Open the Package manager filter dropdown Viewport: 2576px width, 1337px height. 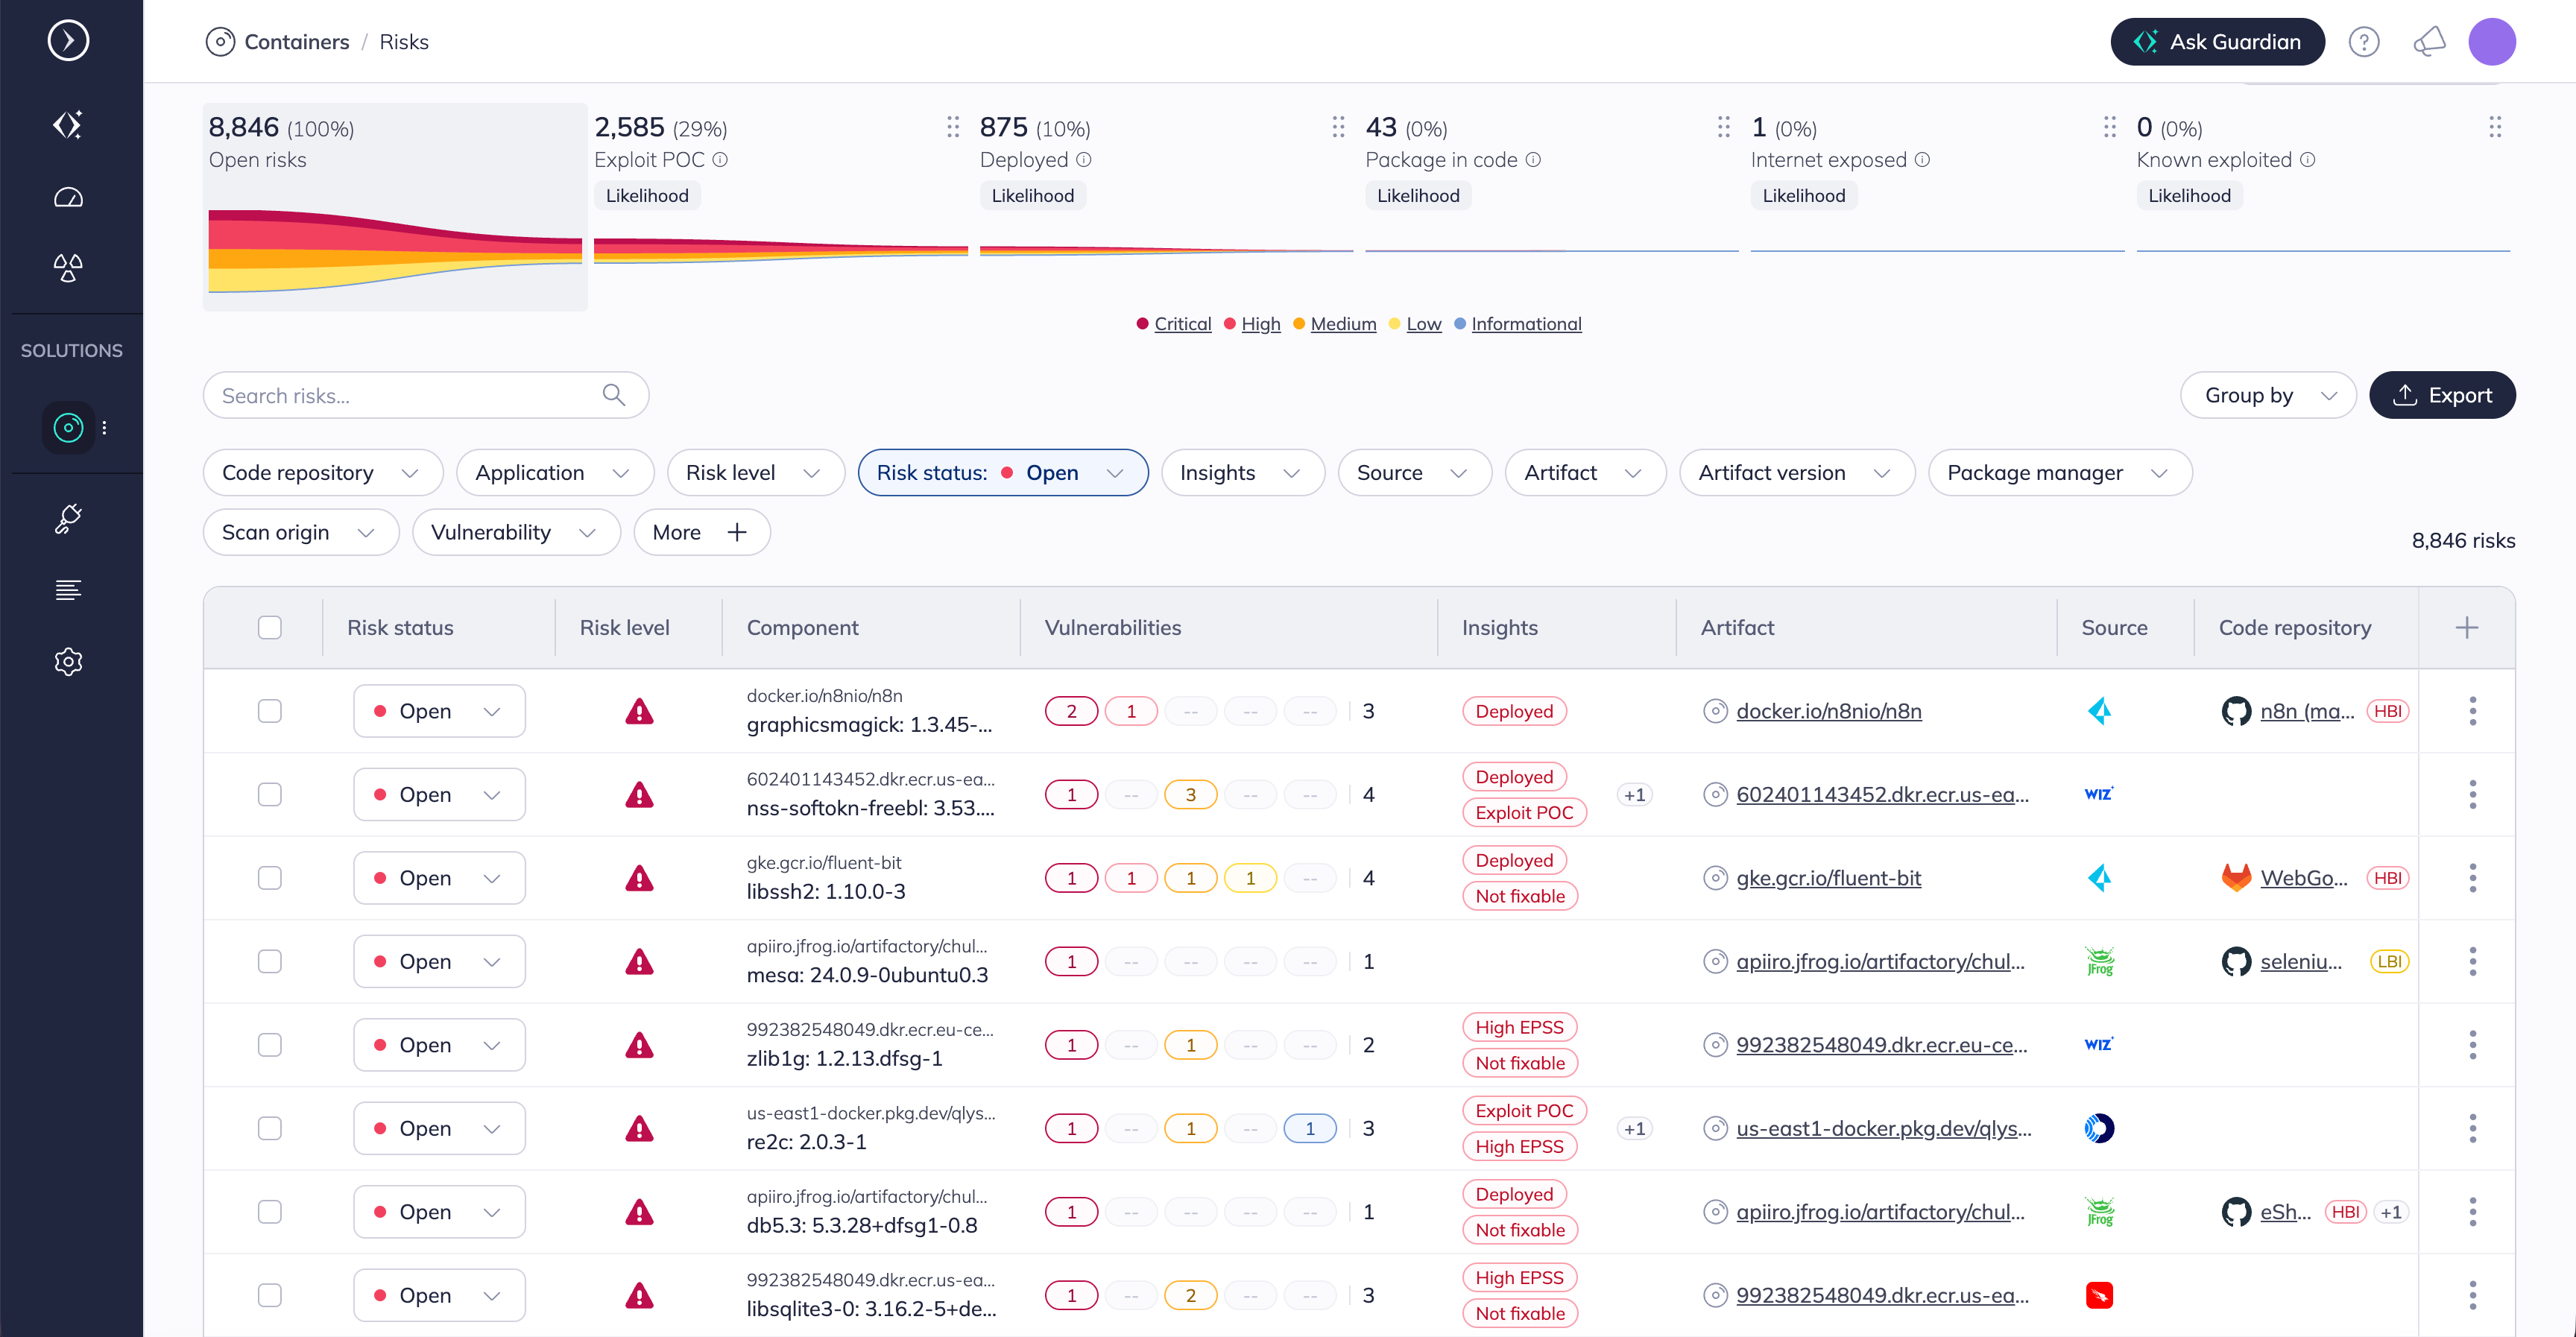(2059, 473)
